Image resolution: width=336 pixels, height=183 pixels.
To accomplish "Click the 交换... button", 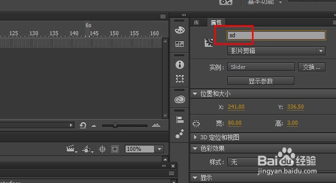I will tap(312, 67).
